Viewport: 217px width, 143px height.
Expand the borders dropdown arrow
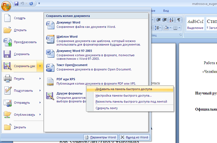[x=179, y=28]
